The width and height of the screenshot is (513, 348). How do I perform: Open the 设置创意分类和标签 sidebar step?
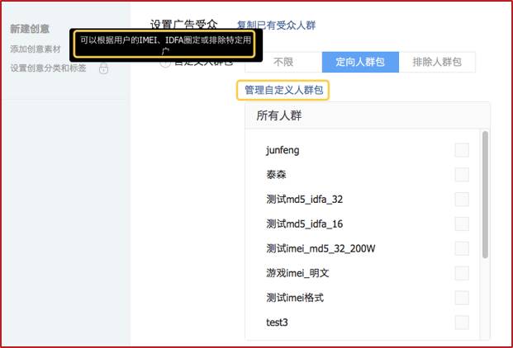tap(50, 68)
